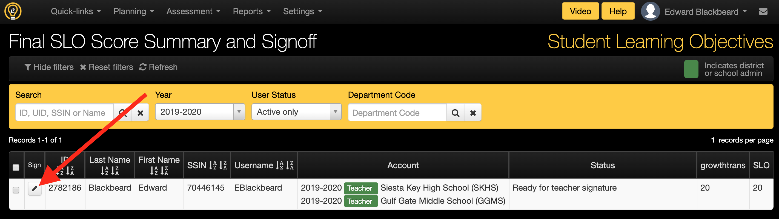Image resolution: width=779 pixels, height=219 pixels.
Task: Click the user avatar icon
Action: [x=650, y=11]
